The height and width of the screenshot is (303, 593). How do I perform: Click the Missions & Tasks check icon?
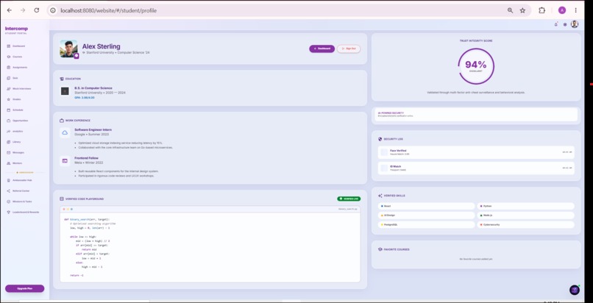click(8, 202)
